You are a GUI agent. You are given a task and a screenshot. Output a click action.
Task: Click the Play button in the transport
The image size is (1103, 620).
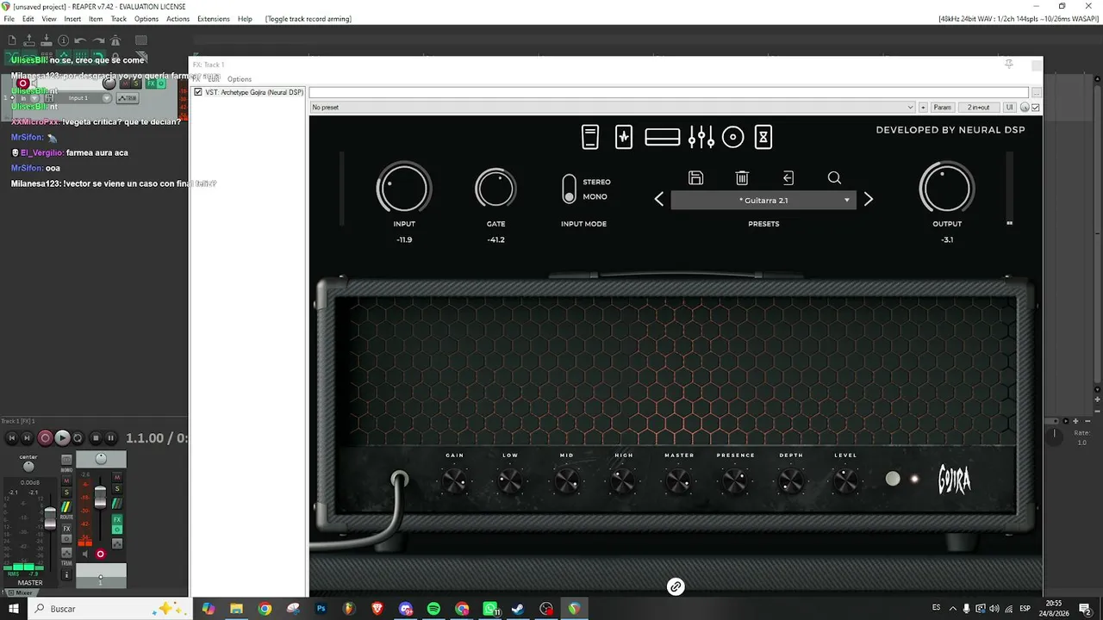point(62,438)
